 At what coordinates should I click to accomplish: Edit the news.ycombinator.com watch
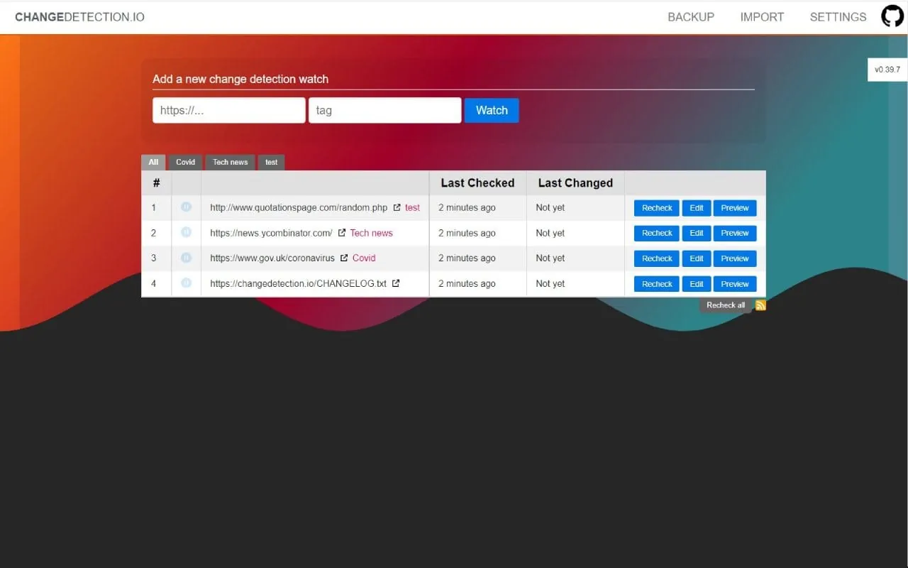click(x=697, y=233)
